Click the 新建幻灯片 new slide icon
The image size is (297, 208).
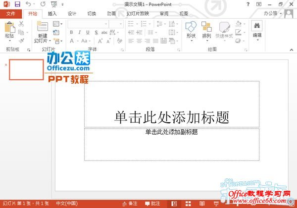point(43,26)
